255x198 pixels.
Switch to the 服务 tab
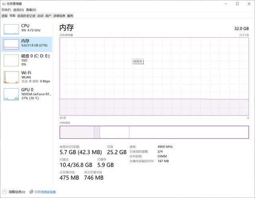[70, 16]
